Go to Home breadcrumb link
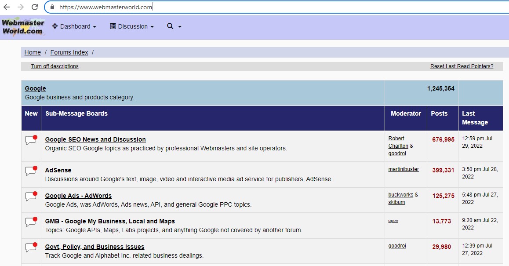The image size is (509, 266). pos(33,52)
